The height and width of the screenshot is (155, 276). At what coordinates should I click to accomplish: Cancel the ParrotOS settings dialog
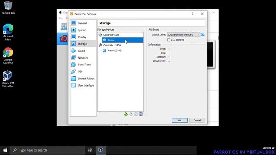[197, 121]
